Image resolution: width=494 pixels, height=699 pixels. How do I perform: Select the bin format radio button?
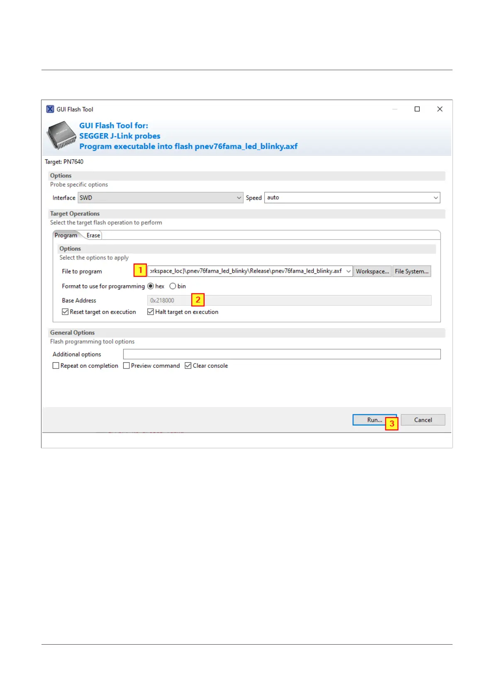(x=173, y=286)
